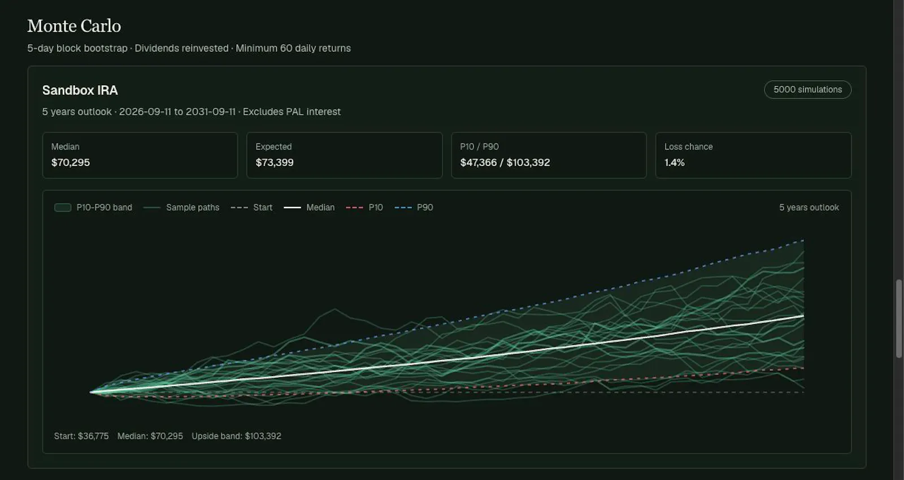Click the blue P90 line endpoint
904x480 pixels.
pos(803,241)
